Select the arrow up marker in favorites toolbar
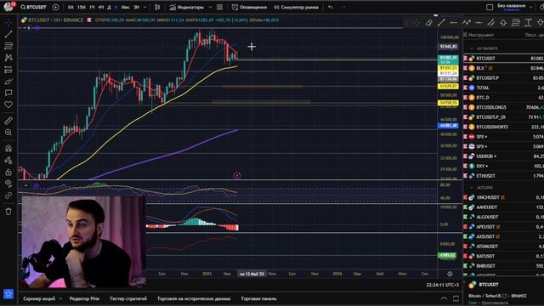Screen dimensions: 544x306 point(503,23)
